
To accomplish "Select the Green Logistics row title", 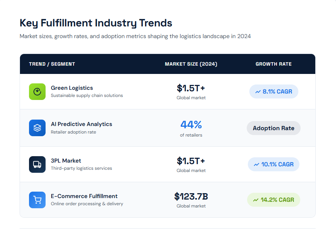I will (72, 88).
